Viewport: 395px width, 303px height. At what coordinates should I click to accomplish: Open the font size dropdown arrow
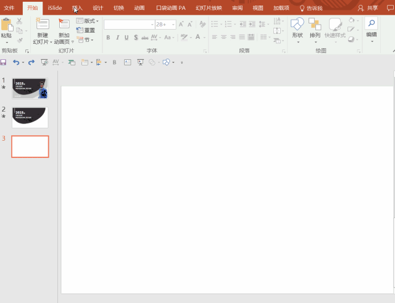(173, 25)
